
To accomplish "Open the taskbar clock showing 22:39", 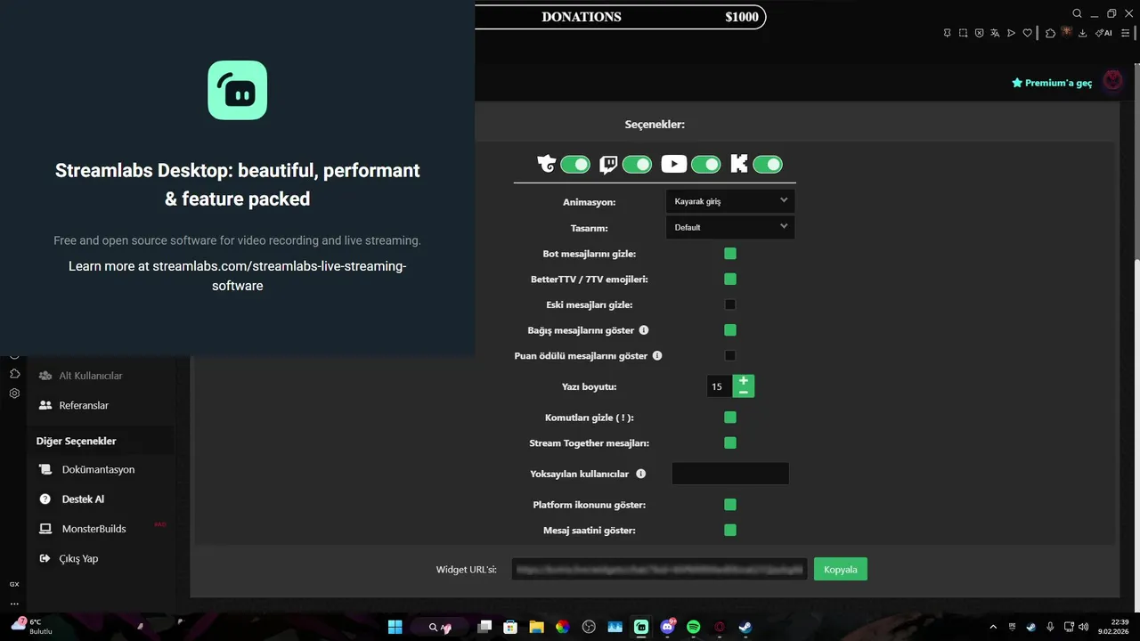I will [x=1113, y=627].
